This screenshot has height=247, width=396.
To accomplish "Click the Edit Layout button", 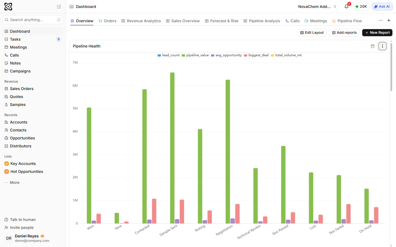I will click(x=312, y=33).
